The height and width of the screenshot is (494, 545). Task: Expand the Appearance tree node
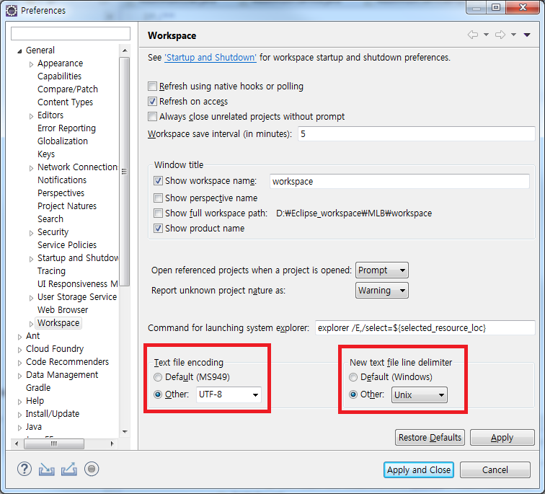point(31,64)
